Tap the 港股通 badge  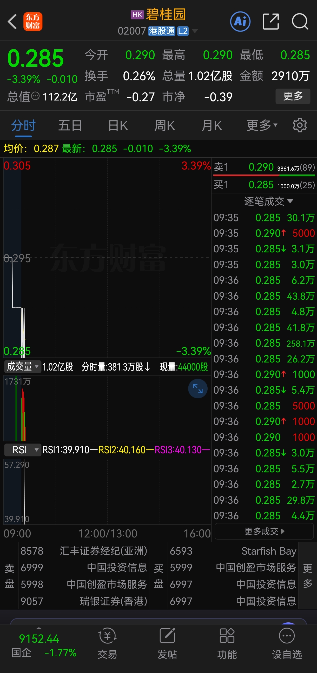coord(161,31)
